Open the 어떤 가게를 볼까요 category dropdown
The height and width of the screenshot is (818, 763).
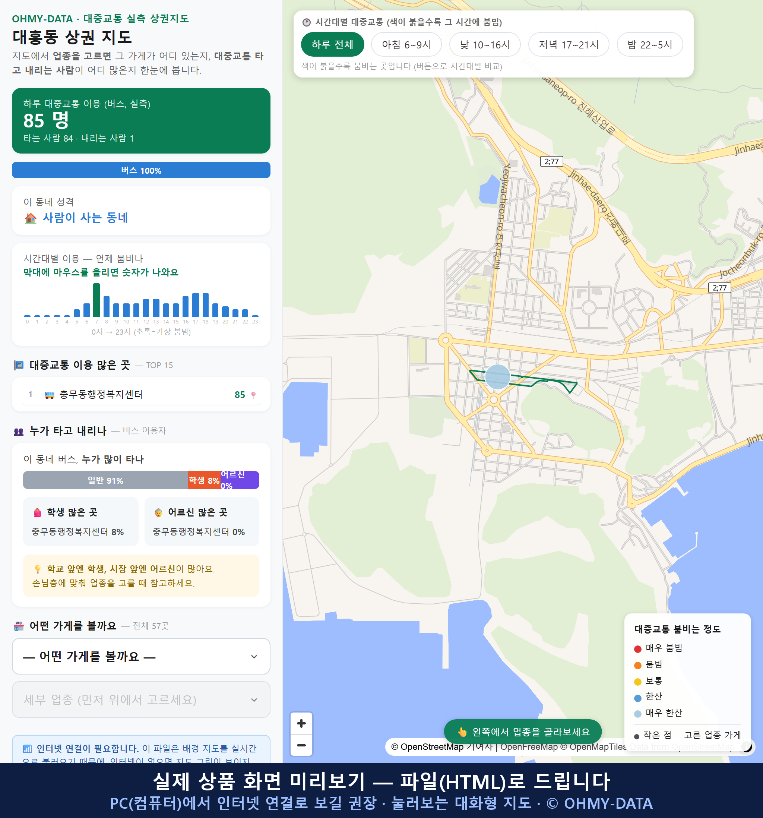pos(141,656)
